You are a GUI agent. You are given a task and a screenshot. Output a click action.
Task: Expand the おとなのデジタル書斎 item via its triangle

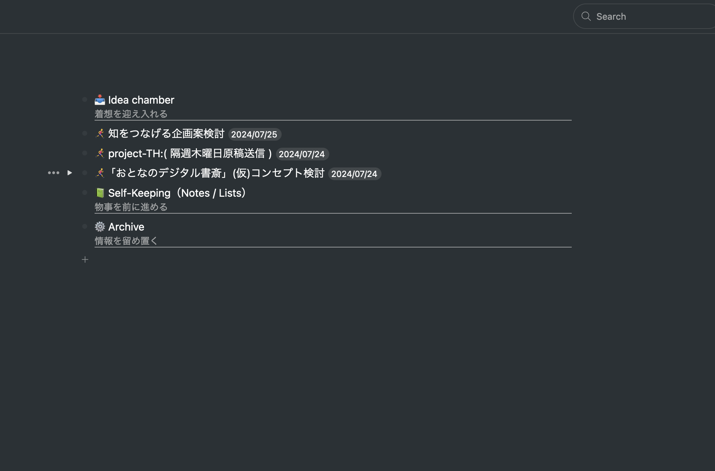[x=70, y=173]
